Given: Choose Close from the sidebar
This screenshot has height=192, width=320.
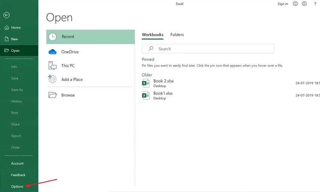Looking at the screenshot, I should 15,147.
